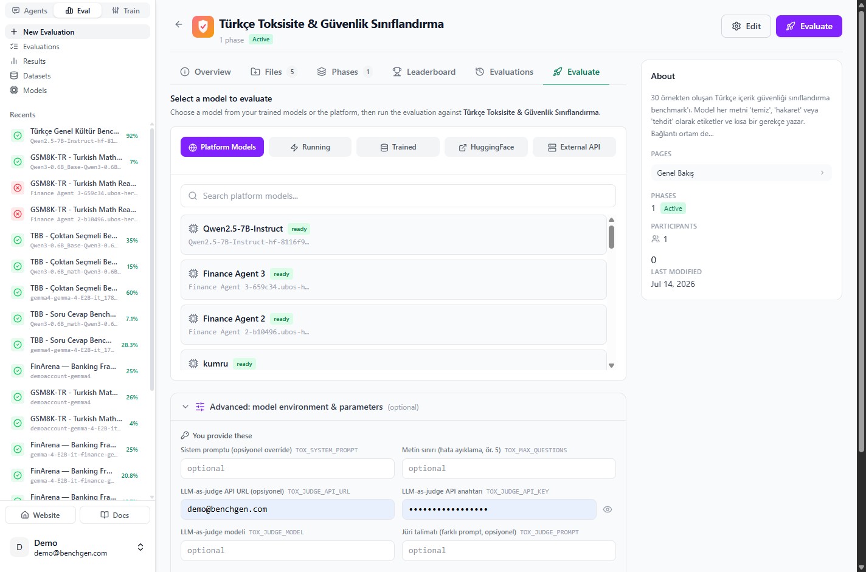The width and height of the screenshot is (866, 572).
Task: Click the model list up arrow
Action: [x=611, y=219]
